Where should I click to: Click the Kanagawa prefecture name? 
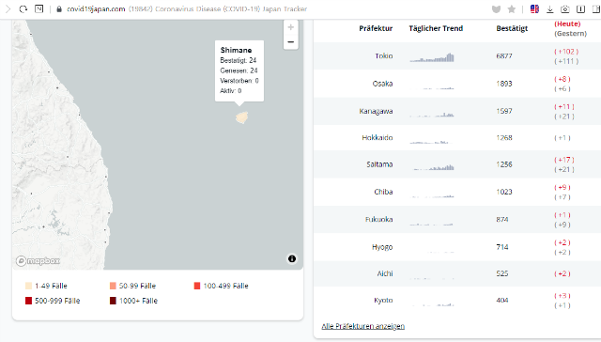coord(376,111)
